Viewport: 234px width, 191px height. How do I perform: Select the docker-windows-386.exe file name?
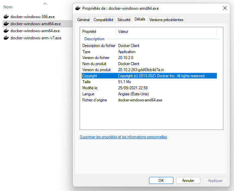(x=32, y=17)
